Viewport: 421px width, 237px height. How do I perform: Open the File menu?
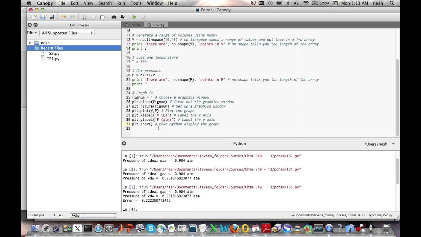(x=62, y=3)
